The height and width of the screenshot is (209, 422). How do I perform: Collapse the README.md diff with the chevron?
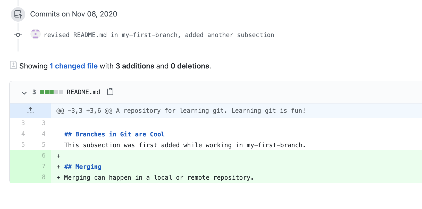tap(24, 93)
